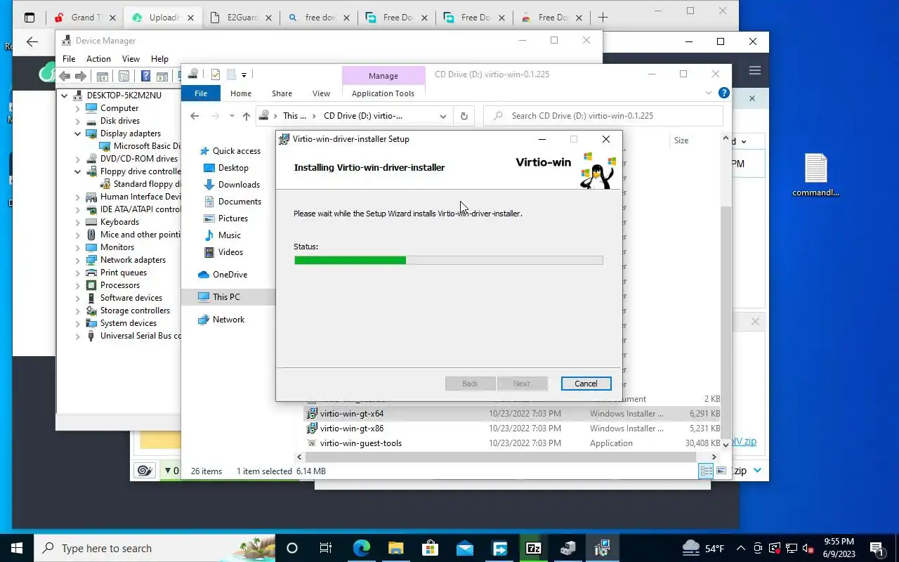Image resolution: width=899 pixels, height=562 pixels.
Task: Collapse the DESKTOP-5K2M2NU root node
Action: click(x=65, y=96)
